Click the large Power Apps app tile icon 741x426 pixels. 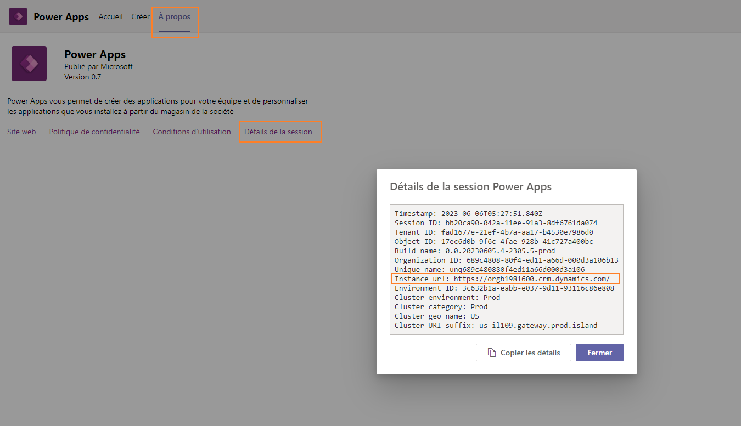(x=29, y=64)
